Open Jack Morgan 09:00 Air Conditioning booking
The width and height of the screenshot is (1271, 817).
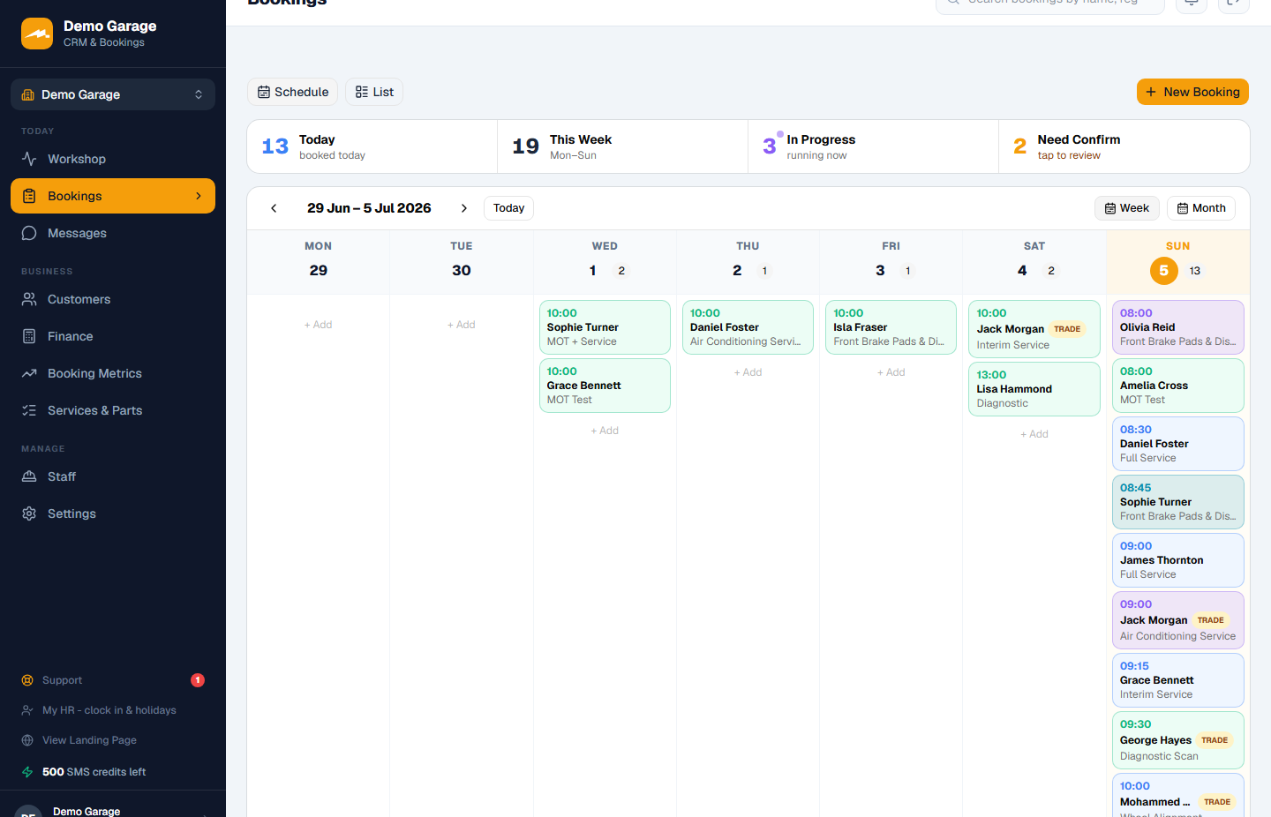coord(1178,620)
